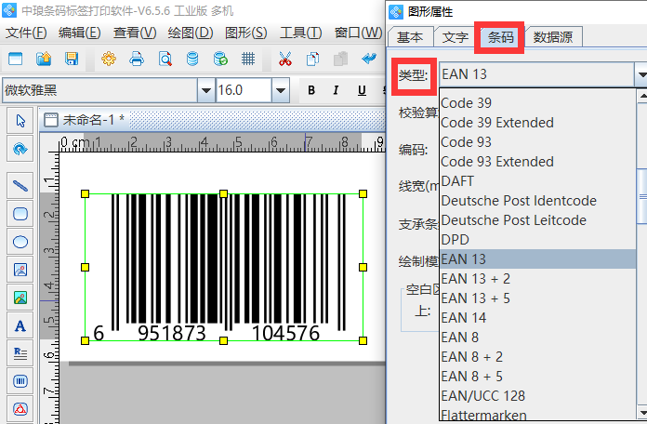The height and width of the screenshot is (424, 647).
Task: Open the 编辑(E) menu
Action: pos(79,33)
